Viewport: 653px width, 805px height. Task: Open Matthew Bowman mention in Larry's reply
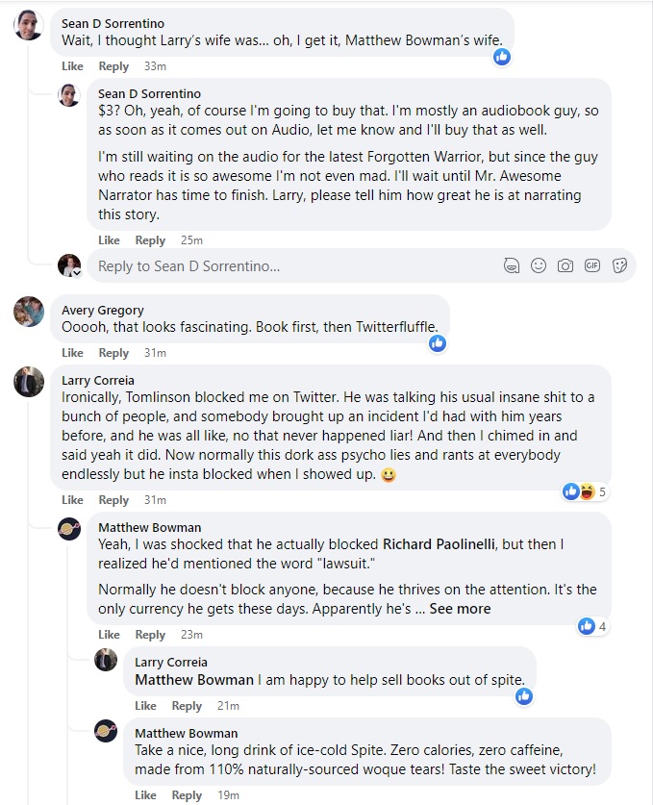click(x=194, y=679)
